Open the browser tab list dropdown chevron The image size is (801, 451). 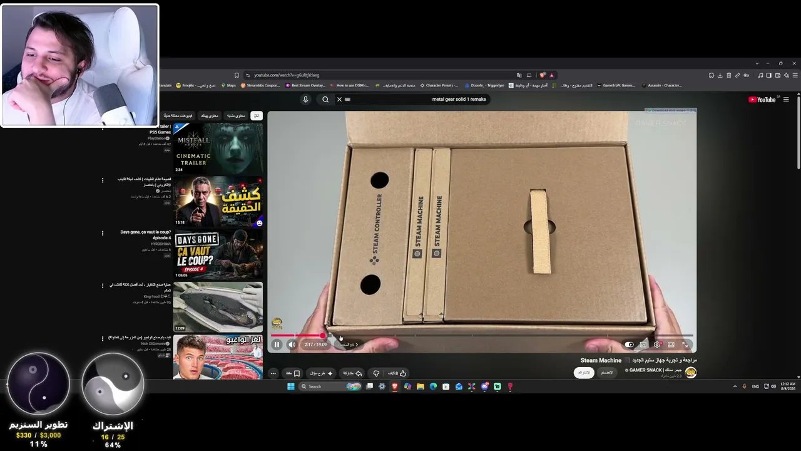click(757, 63)
